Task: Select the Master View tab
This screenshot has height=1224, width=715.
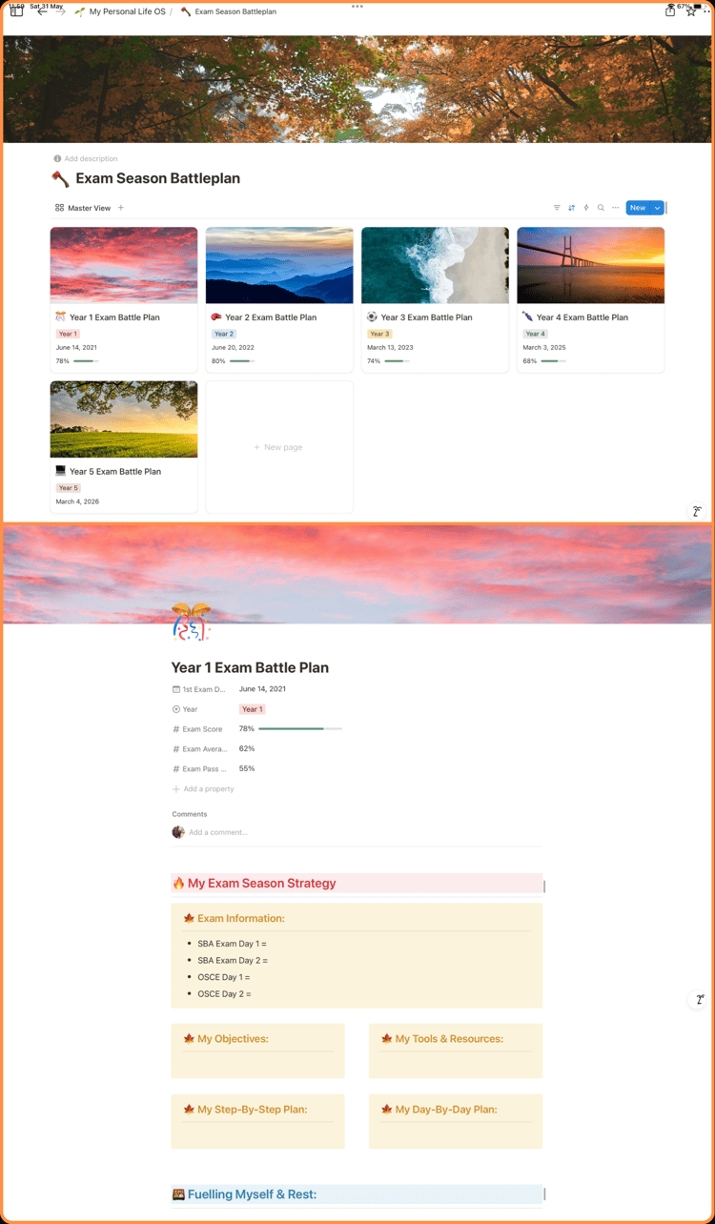Action: pos(83,208)
